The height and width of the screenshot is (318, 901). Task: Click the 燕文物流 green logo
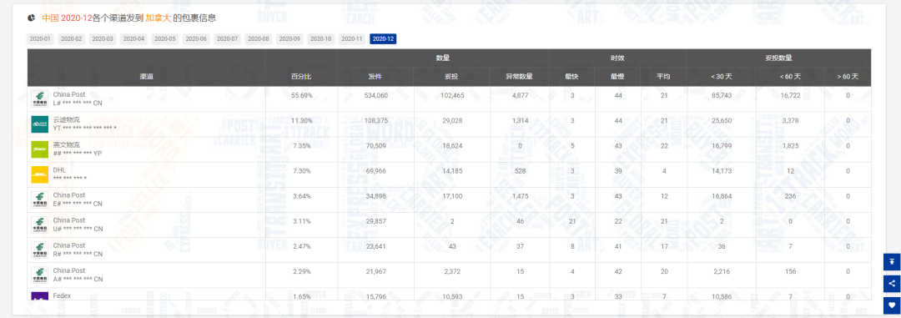[x=40, y=149]
